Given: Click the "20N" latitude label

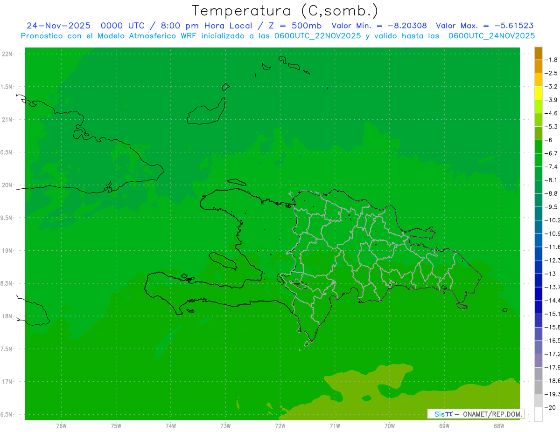Looking at the screenshot, I should click(7, 185).
